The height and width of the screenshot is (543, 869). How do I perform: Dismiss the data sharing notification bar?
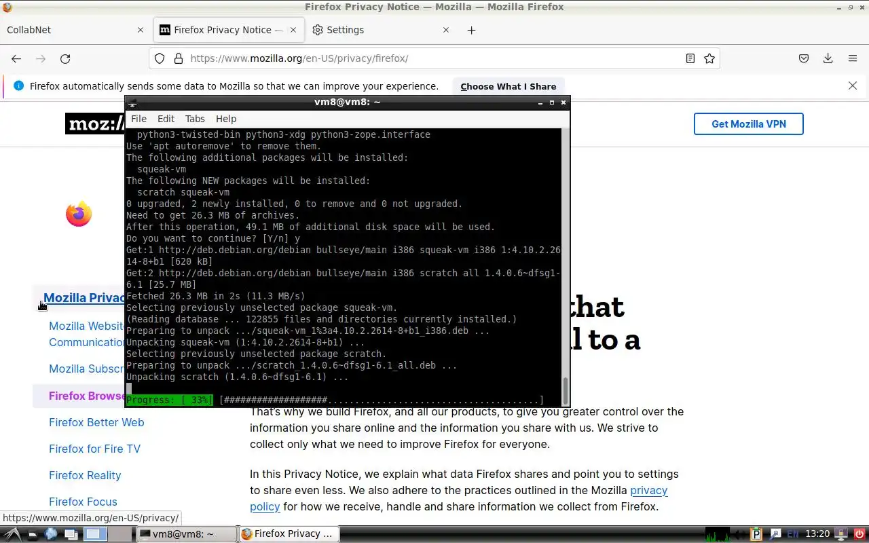click(x=853, y=86)
